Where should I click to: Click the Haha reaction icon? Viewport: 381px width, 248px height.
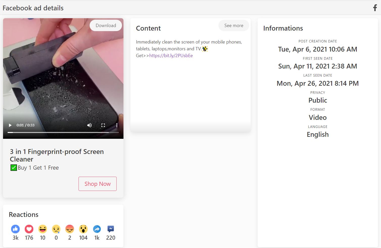point(43,229)
